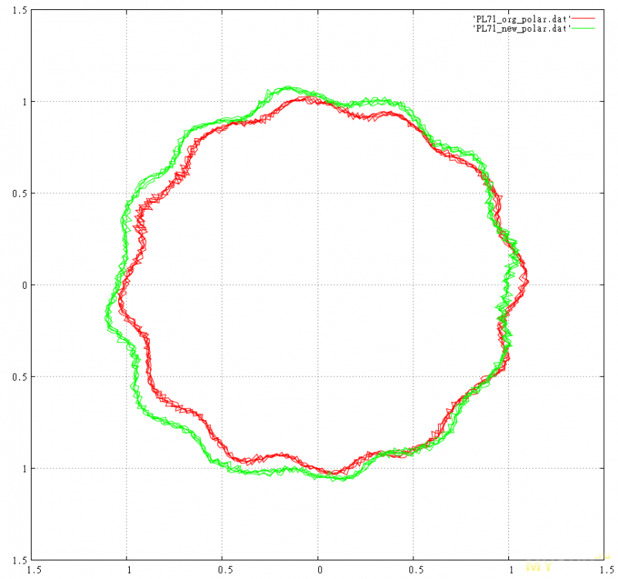Click the red line sample in legend

586,17
